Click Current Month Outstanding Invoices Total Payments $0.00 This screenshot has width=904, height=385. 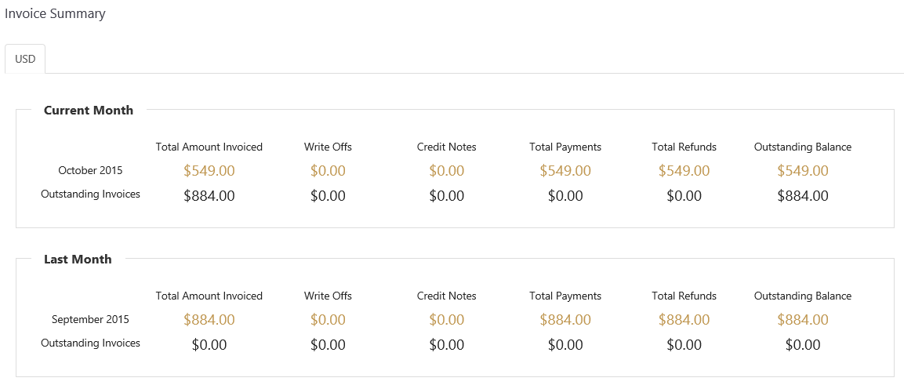[565, 196]
